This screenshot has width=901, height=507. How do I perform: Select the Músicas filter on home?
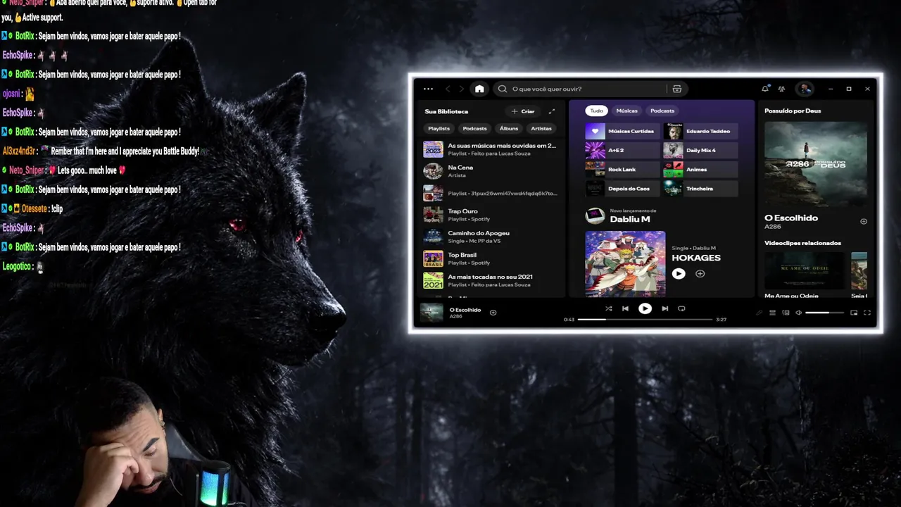pos(626,111)
